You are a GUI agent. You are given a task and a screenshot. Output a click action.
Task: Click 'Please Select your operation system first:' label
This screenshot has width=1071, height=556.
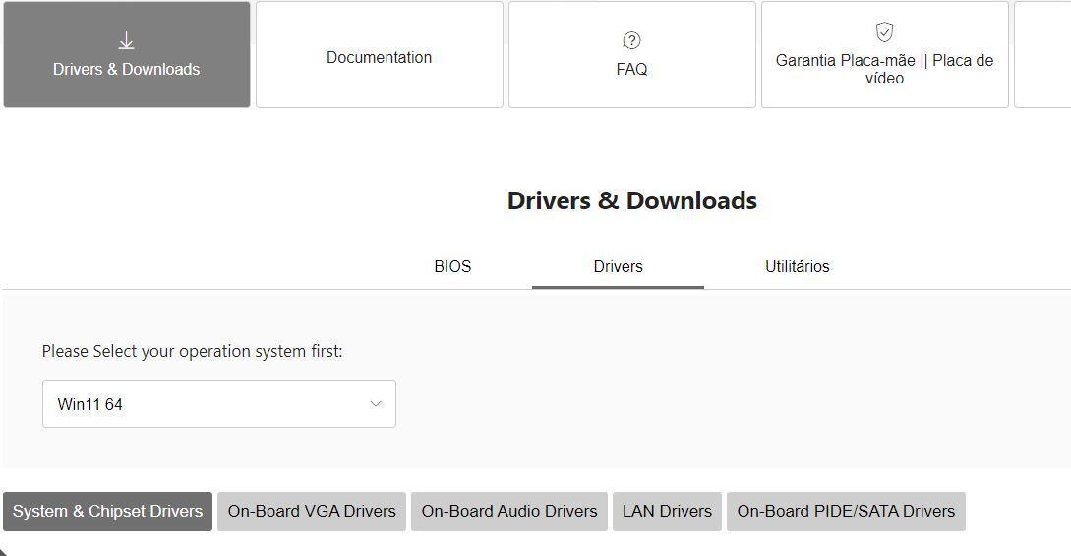click(x=192, y=351)
